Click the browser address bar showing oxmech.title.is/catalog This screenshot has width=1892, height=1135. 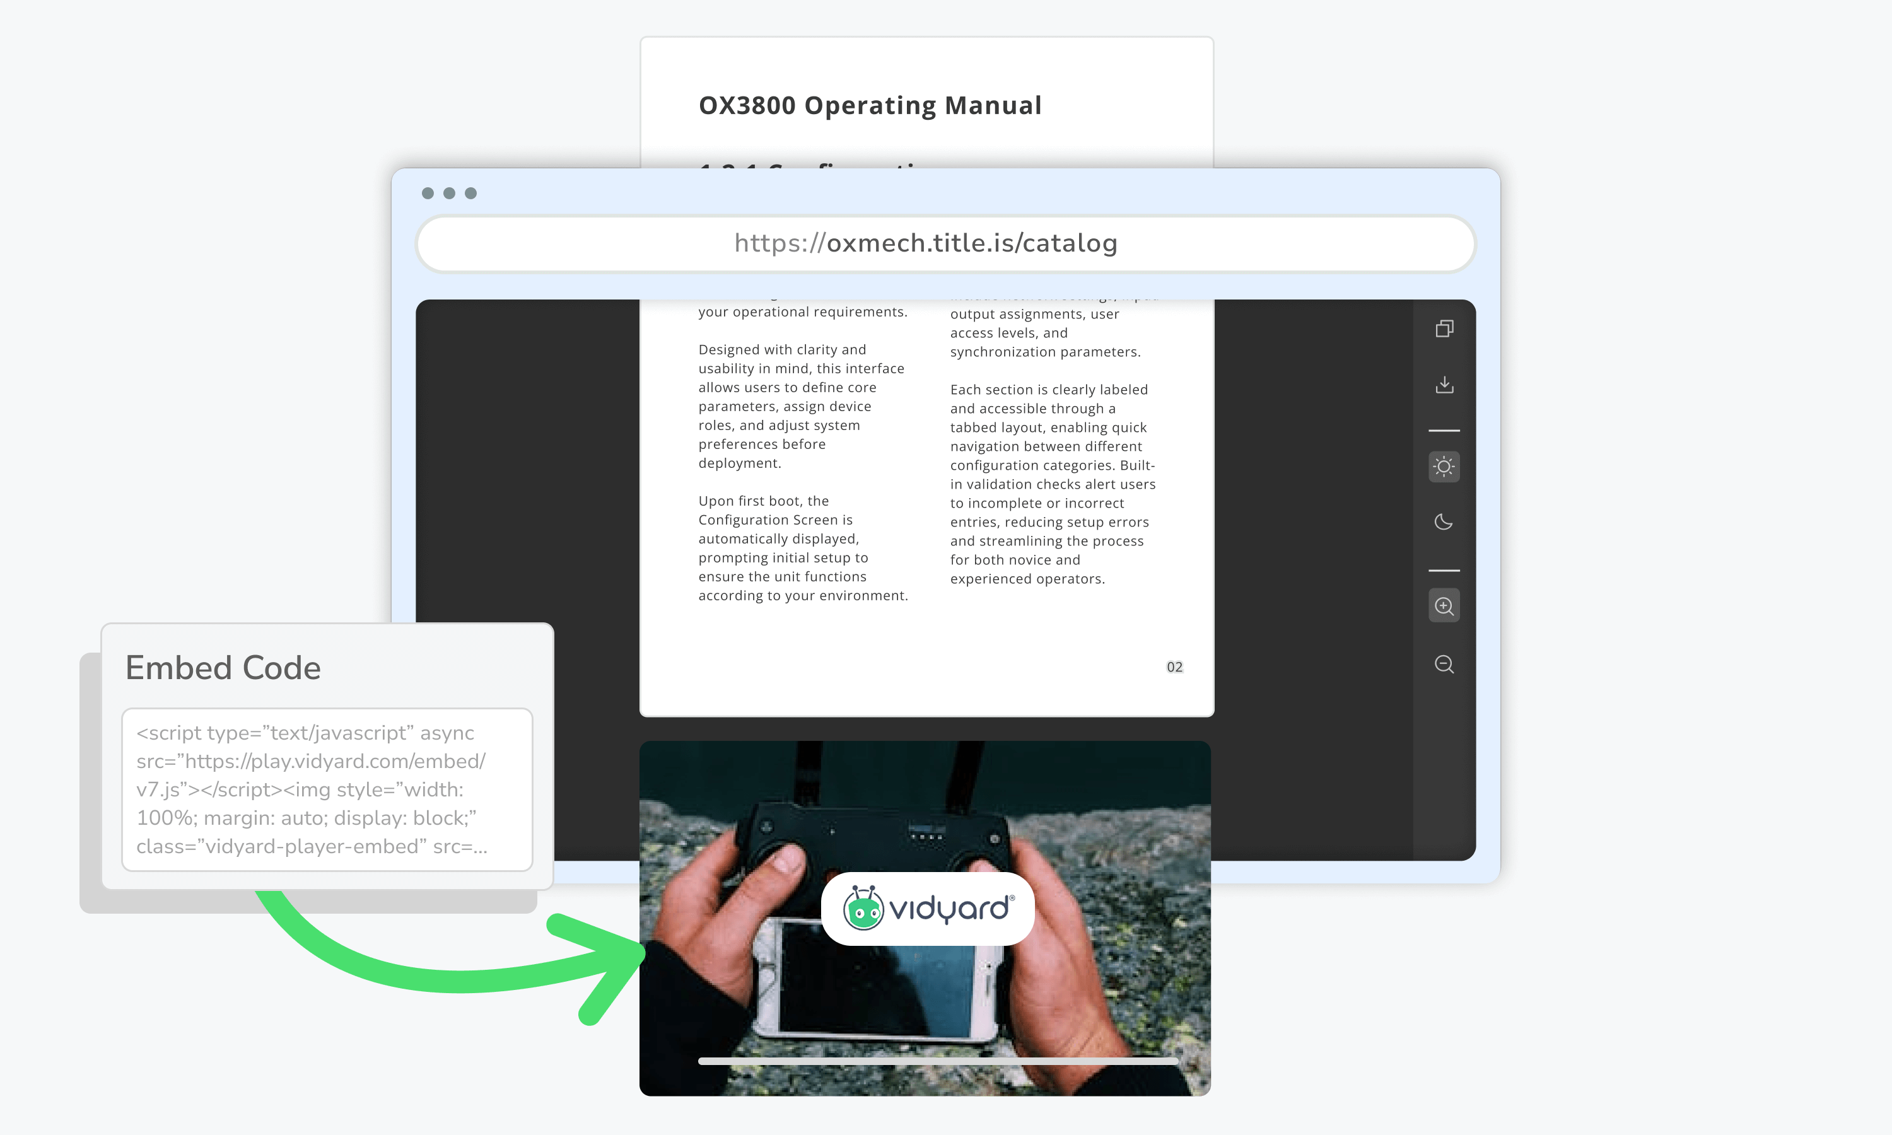(945, 244)
